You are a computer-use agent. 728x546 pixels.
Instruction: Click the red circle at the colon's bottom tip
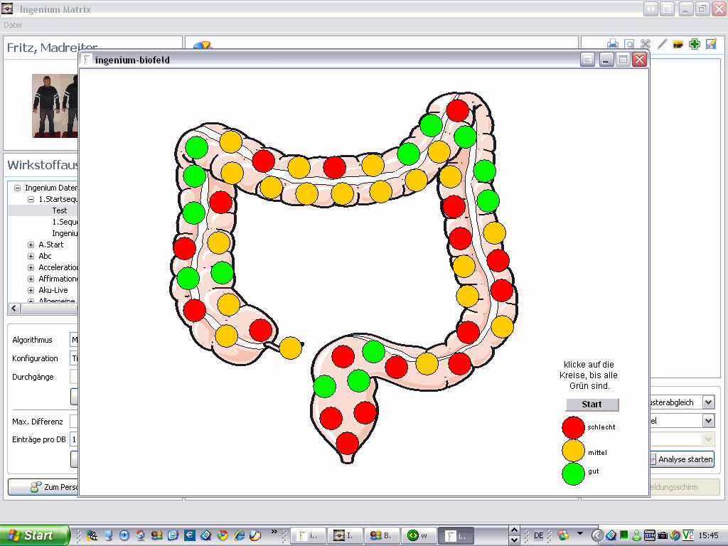click(347, 443)
